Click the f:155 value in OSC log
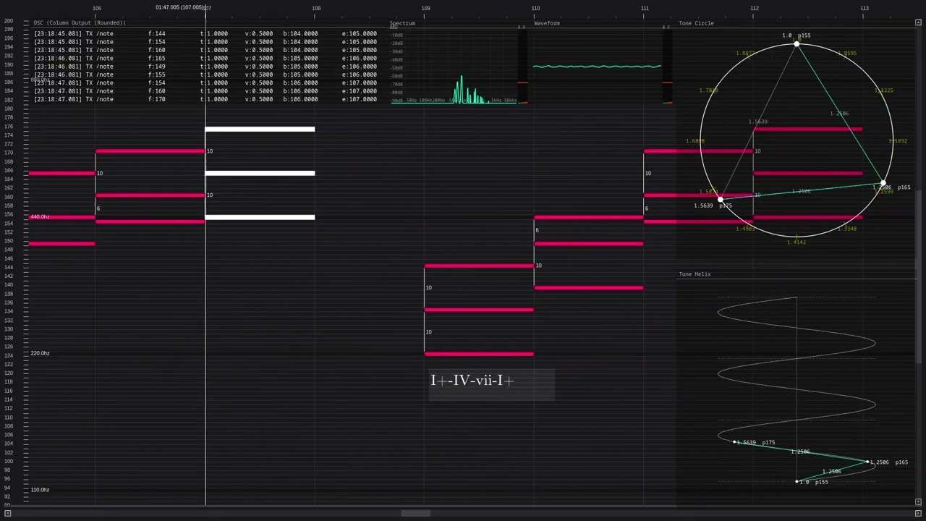The height and width of the screenshot is (521, 926). pos(157,75)
